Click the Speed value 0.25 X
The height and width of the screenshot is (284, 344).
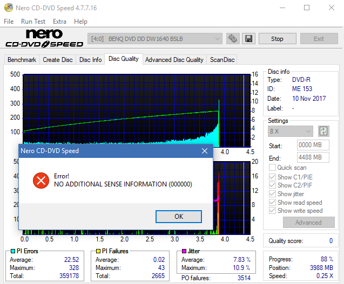(325, 276)
